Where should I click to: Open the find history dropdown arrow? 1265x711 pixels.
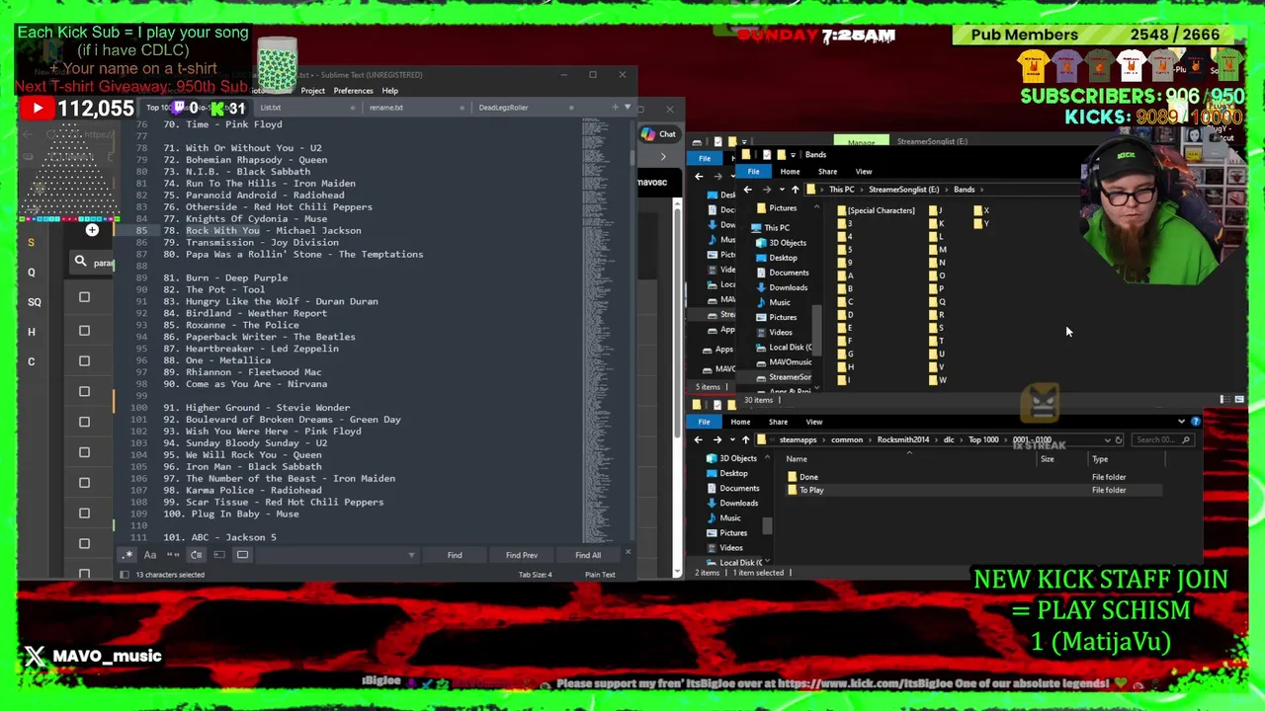(x=412, y=555)
